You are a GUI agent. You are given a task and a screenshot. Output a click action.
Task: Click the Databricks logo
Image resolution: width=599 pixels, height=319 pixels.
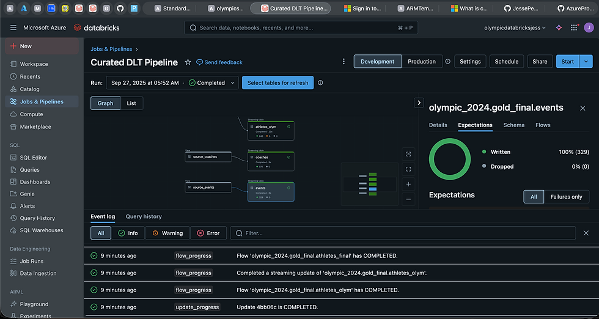pos(97,28)
